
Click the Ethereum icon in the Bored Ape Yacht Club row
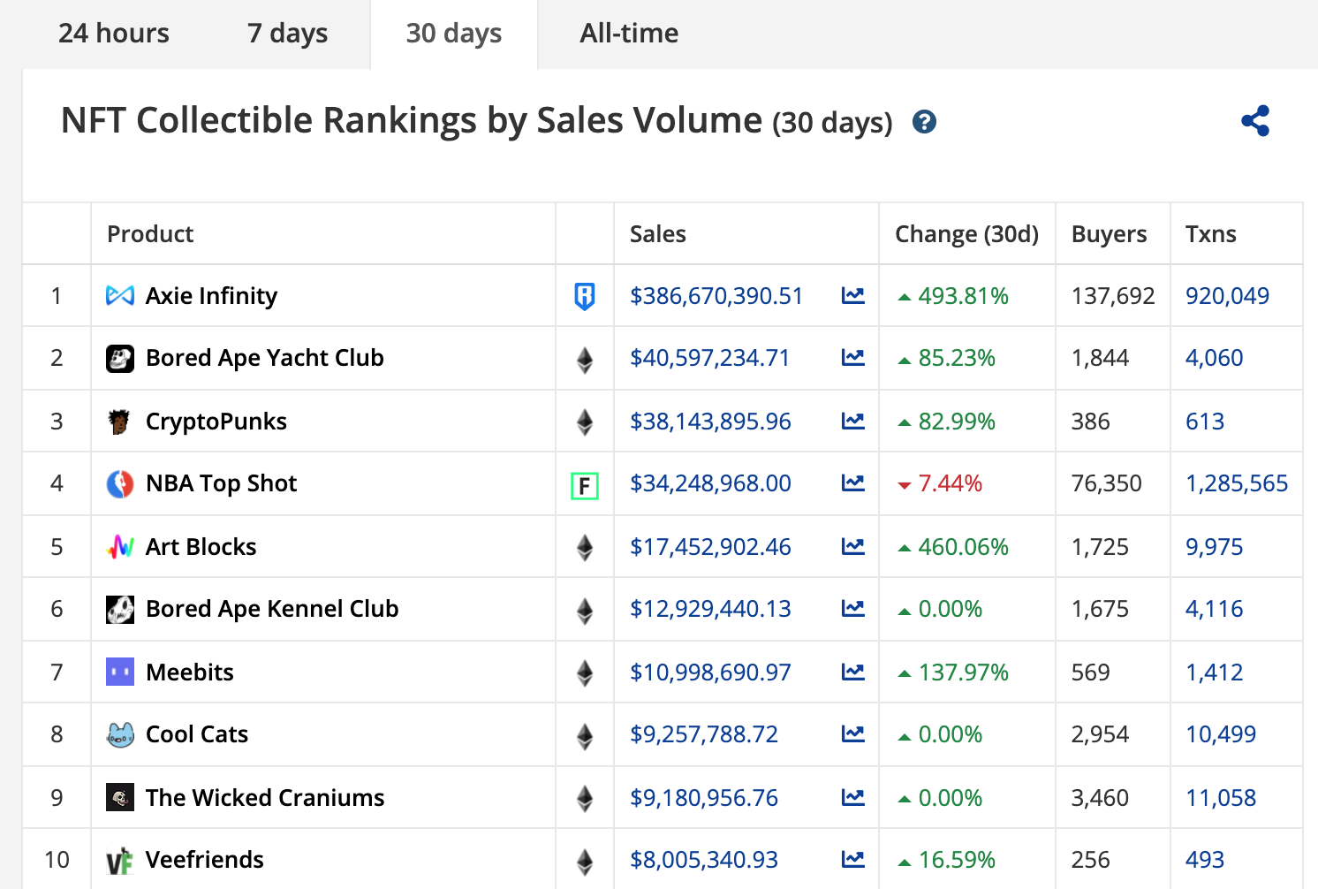coord(584,360)
